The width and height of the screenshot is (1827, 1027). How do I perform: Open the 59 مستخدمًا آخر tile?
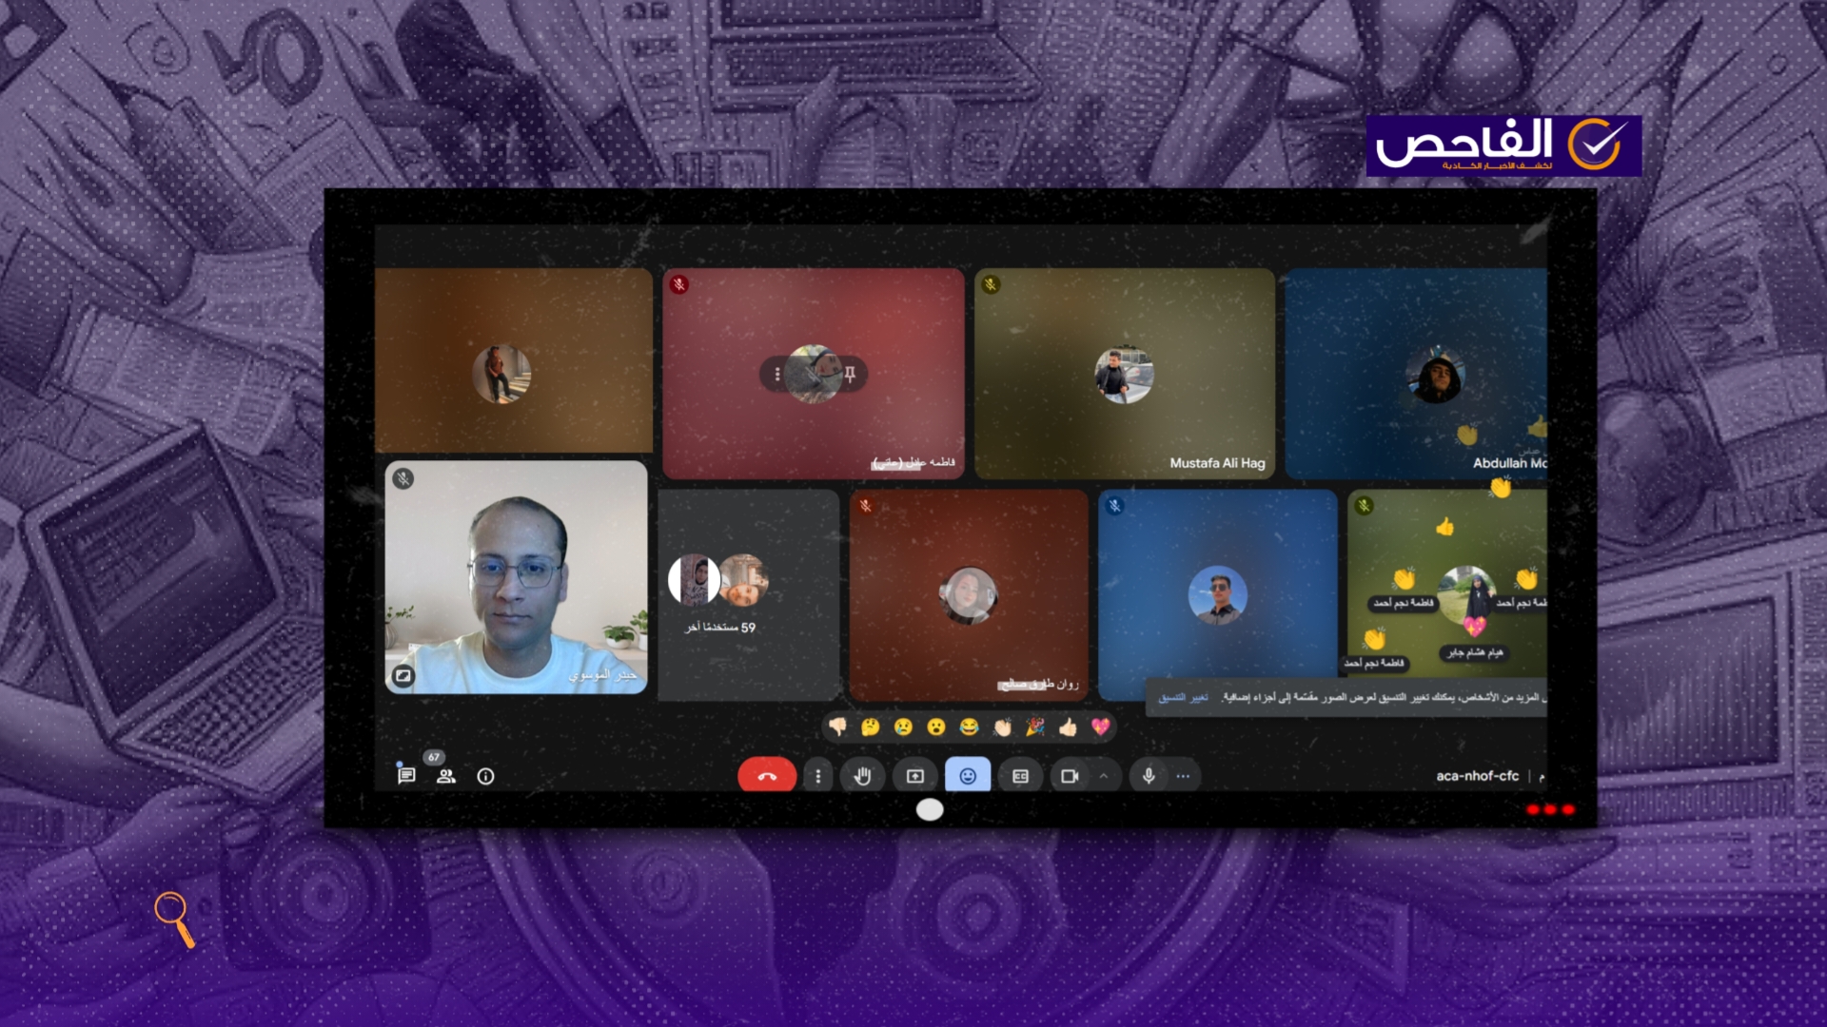click(x=749, y=595)
